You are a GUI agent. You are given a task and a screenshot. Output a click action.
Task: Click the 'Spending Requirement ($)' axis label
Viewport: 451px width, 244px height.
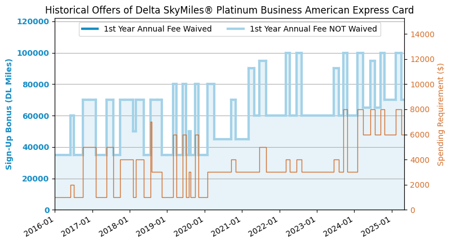point(441,114)
